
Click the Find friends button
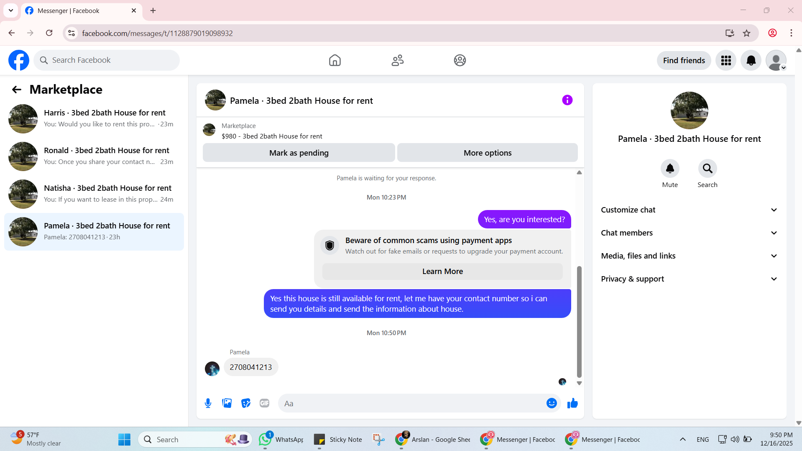pyautogui.click(x=684, y=61)
